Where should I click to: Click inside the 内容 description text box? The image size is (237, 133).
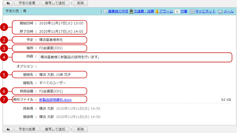[135, 57]
